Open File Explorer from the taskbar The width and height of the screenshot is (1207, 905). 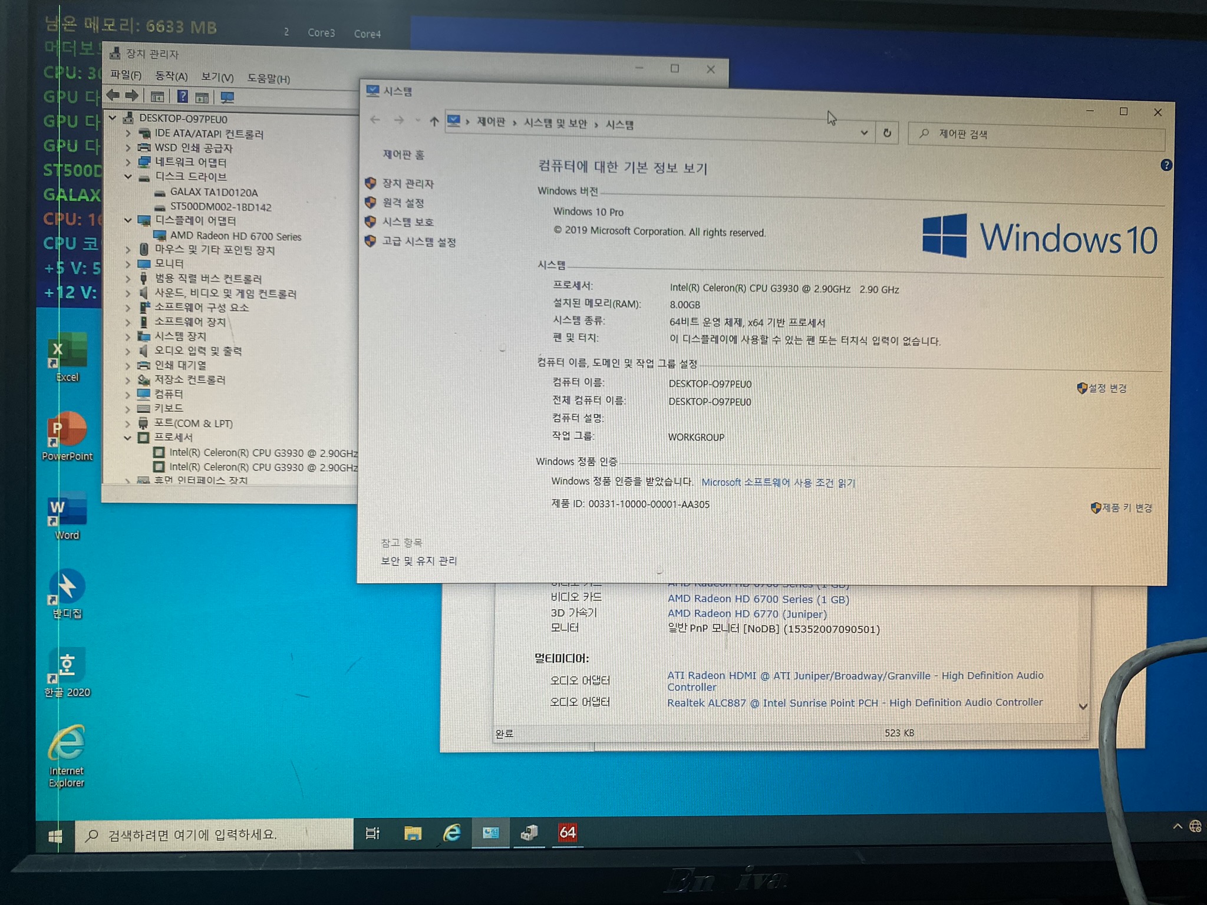click(413, 833)
